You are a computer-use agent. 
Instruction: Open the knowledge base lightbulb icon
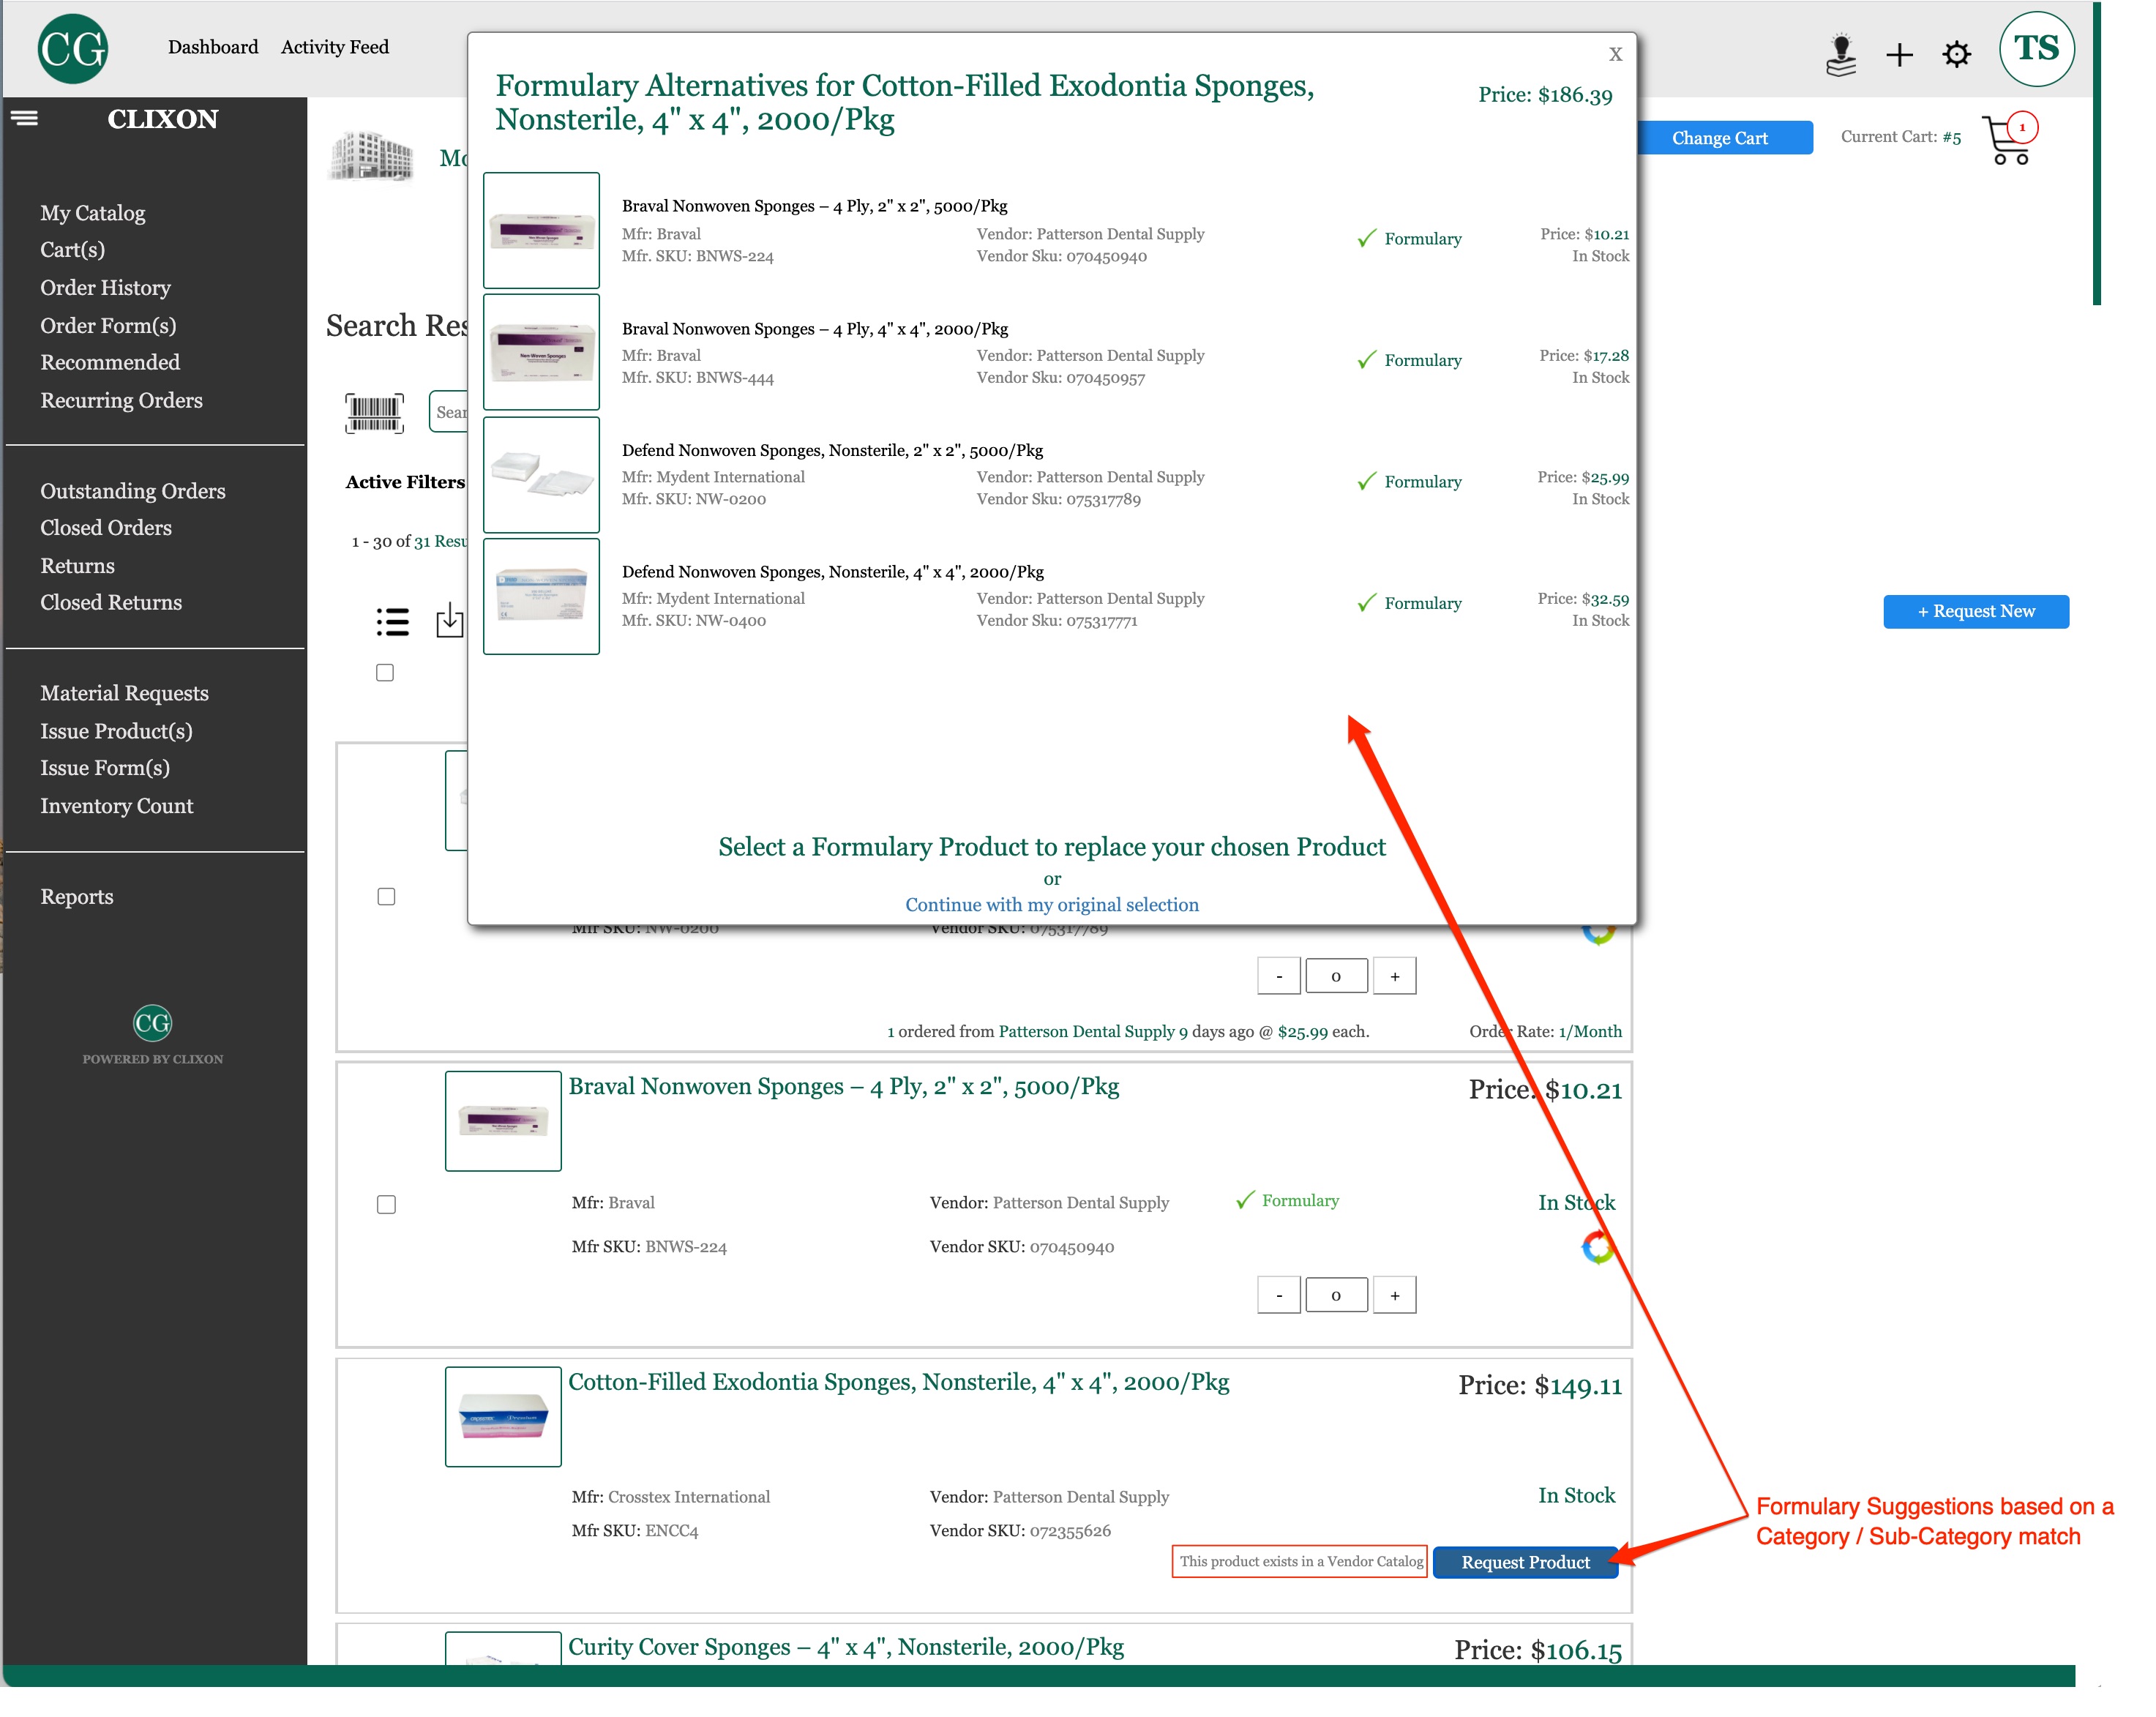(x=1841, y=53)
